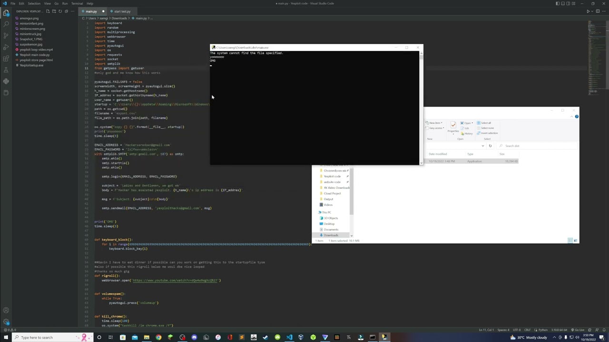Expand the address bar history dropdown
The height and width of the screenshot is (342, 609).
coord(482,146)
